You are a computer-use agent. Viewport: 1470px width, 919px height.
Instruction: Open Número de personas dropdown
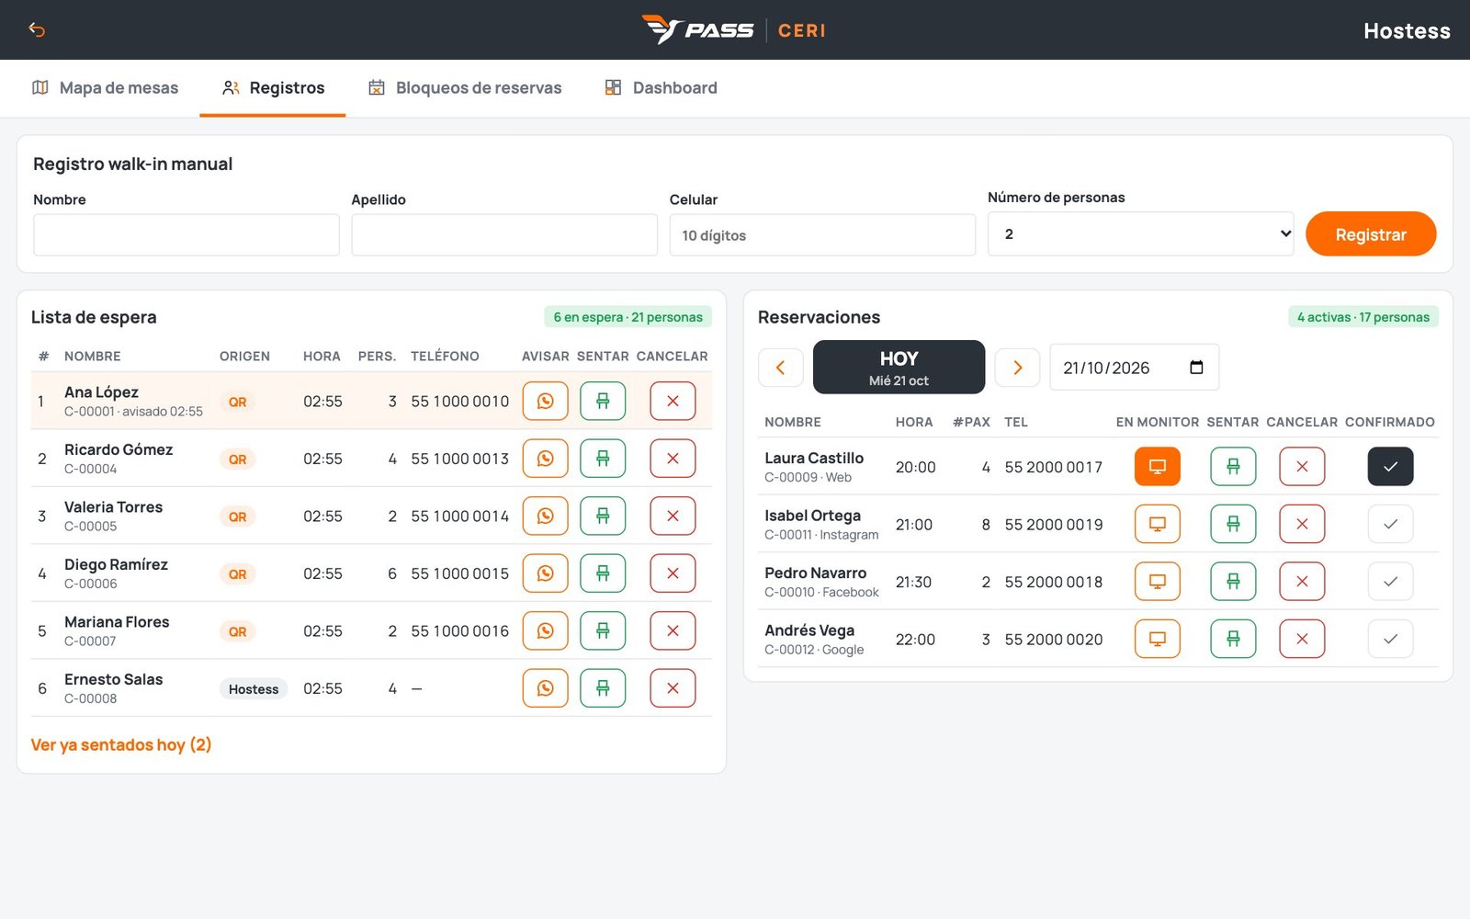pos(1140,234)
